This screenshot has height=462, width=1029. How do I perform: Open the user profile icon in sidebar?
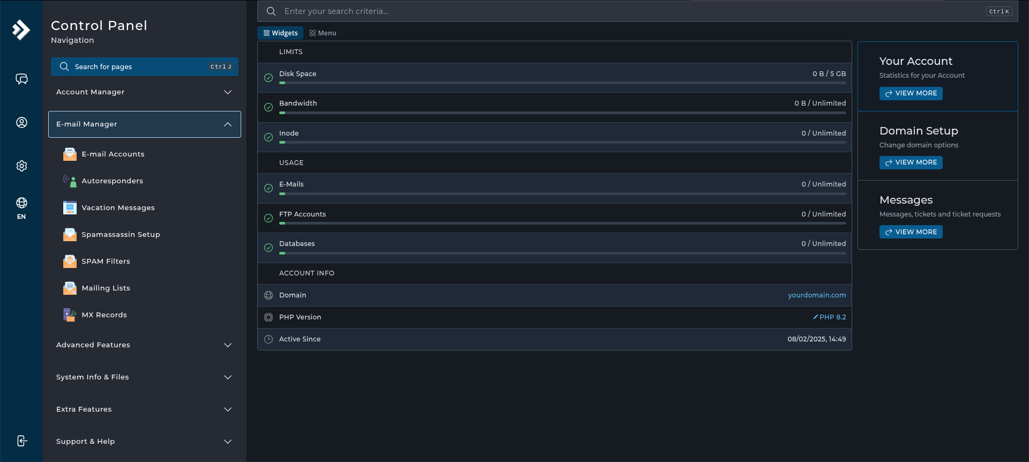[x=21, y=123]
